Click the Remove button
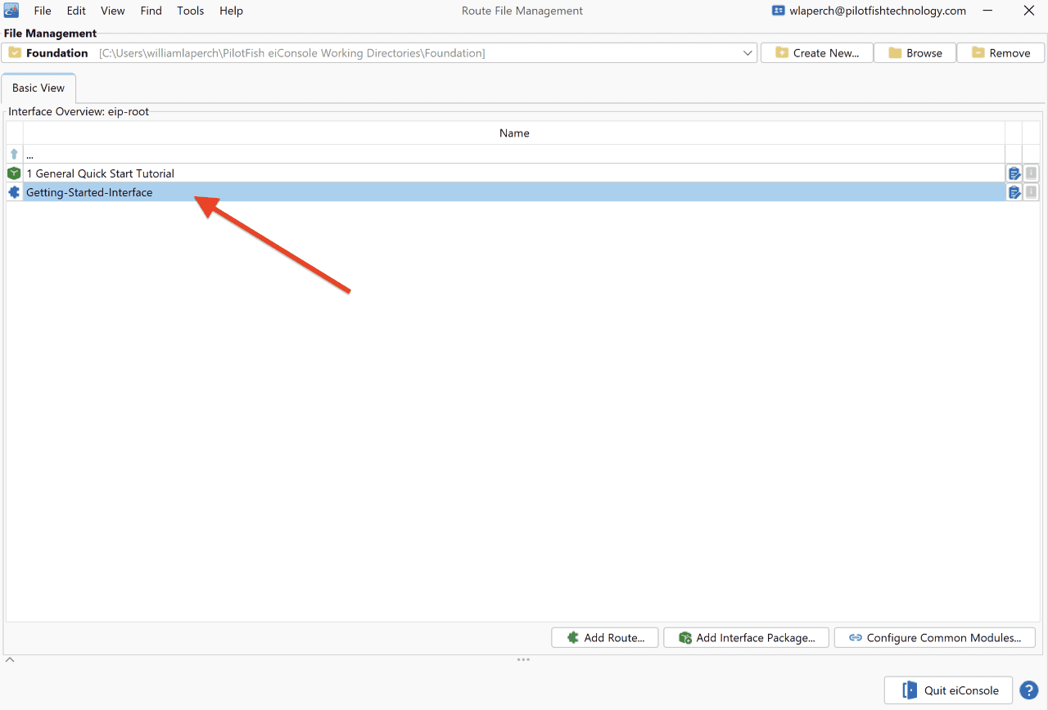 click(x=1001, y=53)
